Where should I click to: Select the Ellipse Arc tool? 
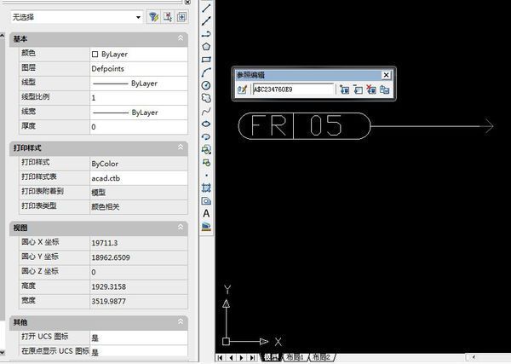point(206,136)
